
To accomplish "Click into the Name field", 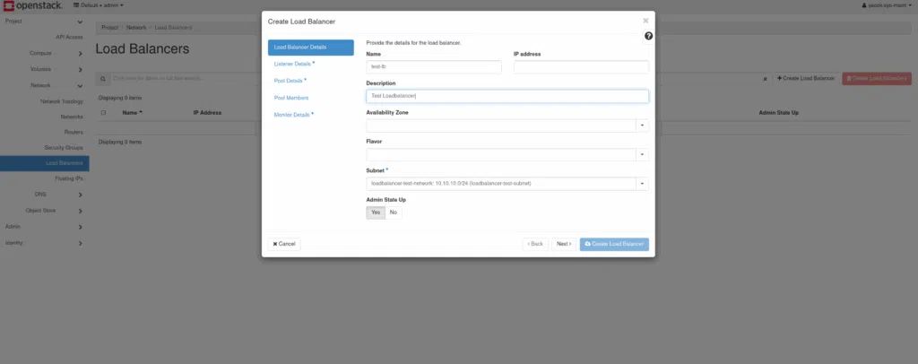I will 434,66.
